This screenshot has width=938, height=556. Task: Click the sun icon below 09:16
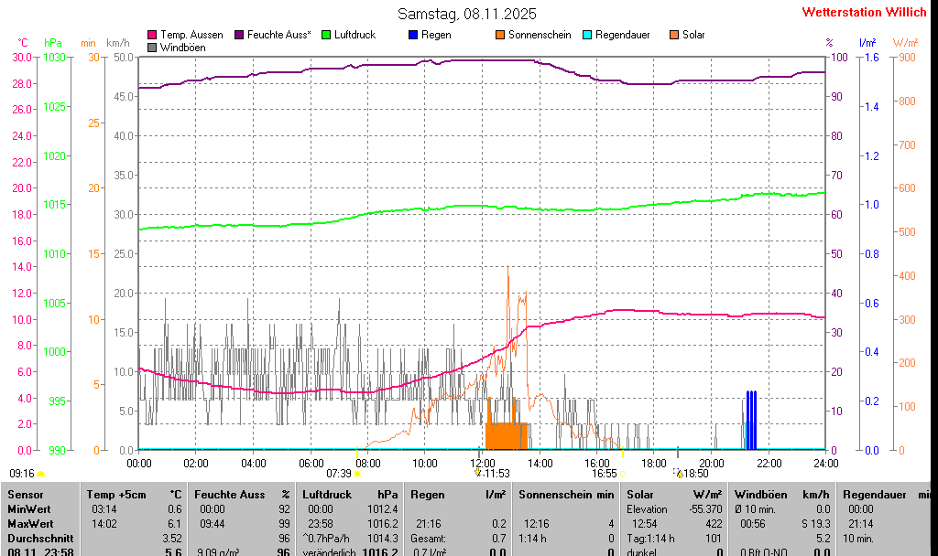point(41,474)
